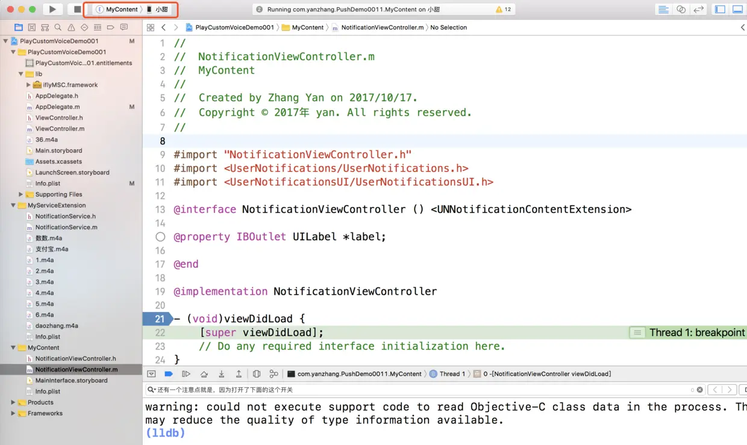
Task: Collapse the MyServiceExtension group
Action: 13,205
